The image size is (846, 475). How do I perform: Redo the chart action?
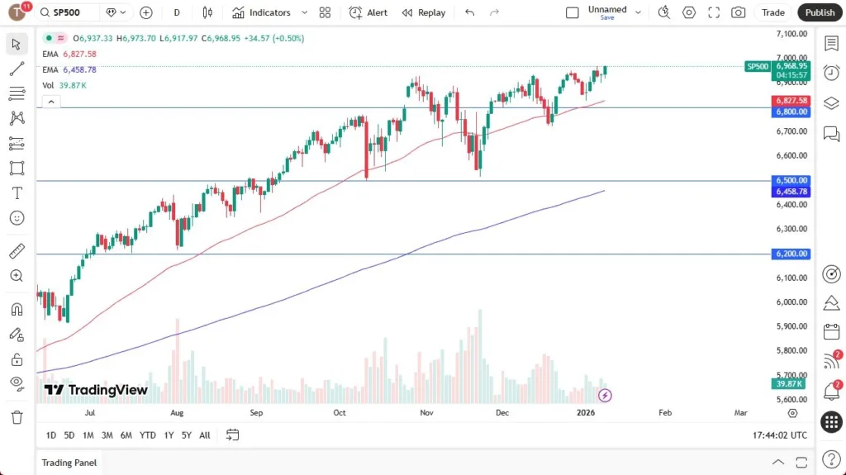[494, 12]
